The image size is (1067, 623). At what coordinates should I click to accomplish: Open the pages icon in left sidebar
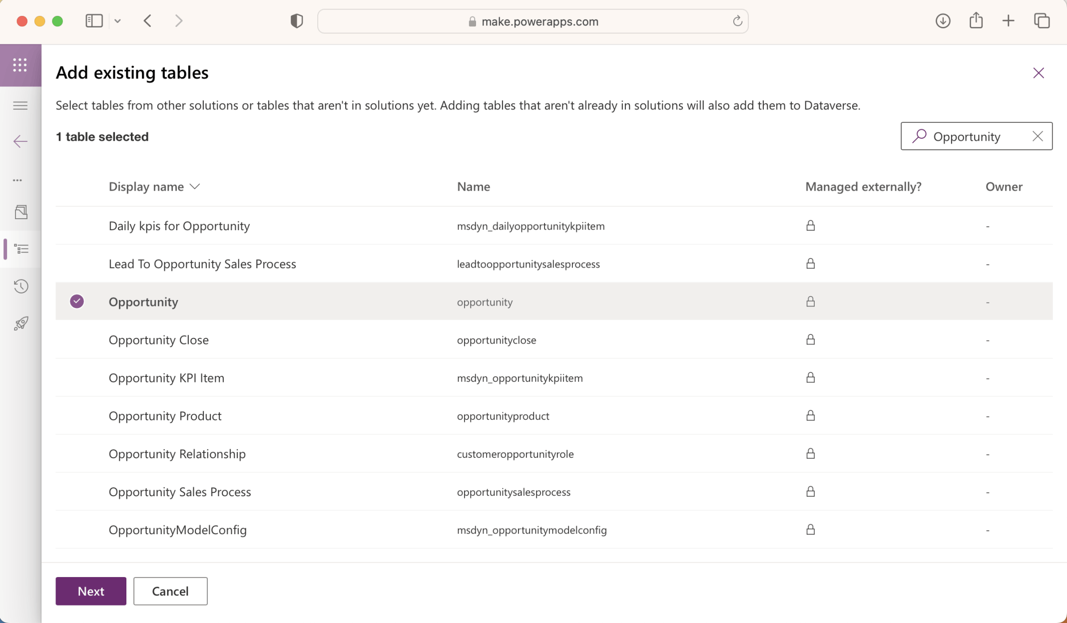(21, 212)
